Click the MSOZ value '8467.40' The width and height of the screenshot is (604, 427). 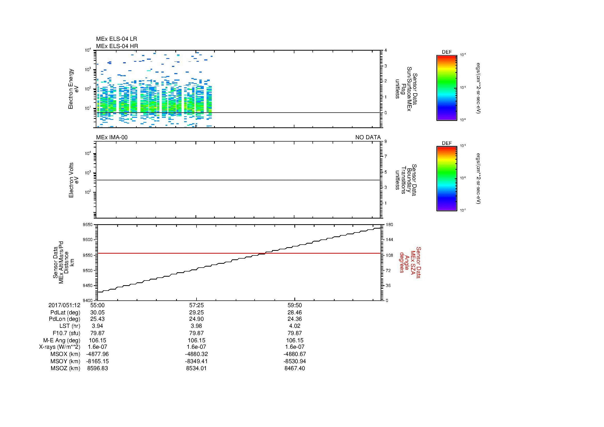(x=295, y=368)
